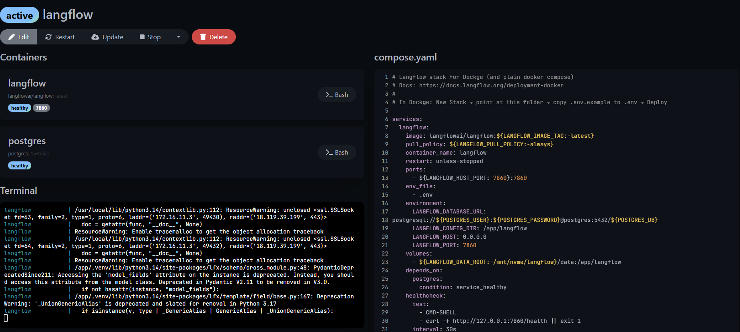Click the pull_policy line in compose.yaml
The image size is (740, 332).
pos(479,144)
